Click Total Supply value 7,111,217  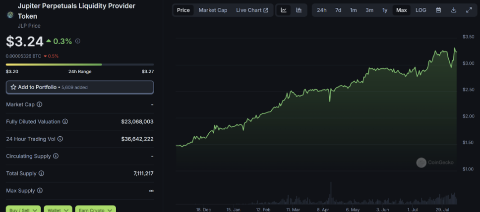coord(143,173)
